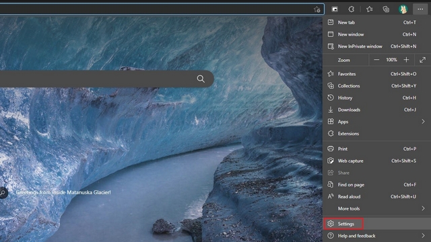Click the Apps grid menu icon
This screenshot has width=431, height=242.
(x=331, y=122)
